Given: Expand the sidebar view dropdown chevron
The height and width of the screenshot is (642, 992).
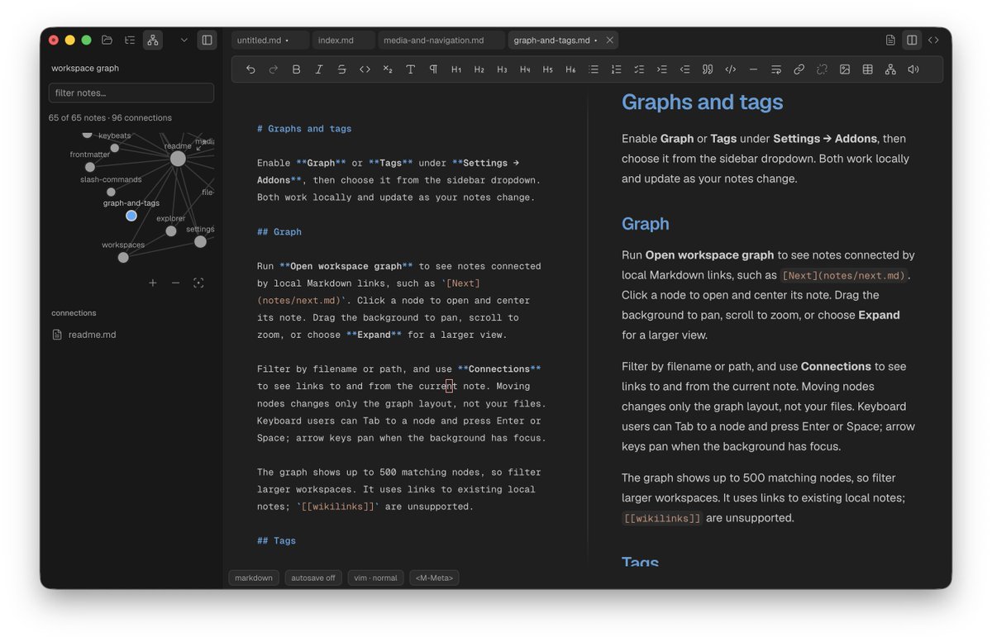Looking at the screenshot, I should 184,40.
